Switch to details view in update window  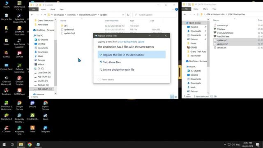(172, 97)
